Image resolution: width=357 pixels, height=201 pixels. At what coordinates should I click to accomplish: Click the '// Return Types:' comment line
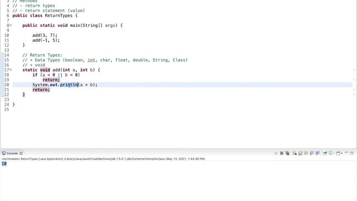point(42,55)
